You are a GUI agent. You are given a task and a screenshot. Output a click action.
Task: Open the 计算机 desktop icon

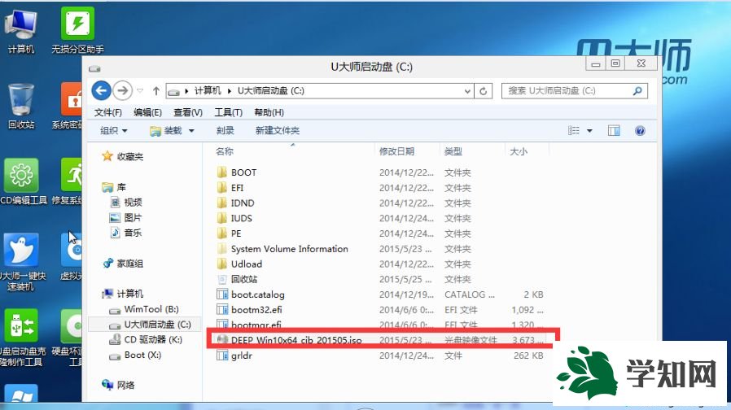point(21,30)
